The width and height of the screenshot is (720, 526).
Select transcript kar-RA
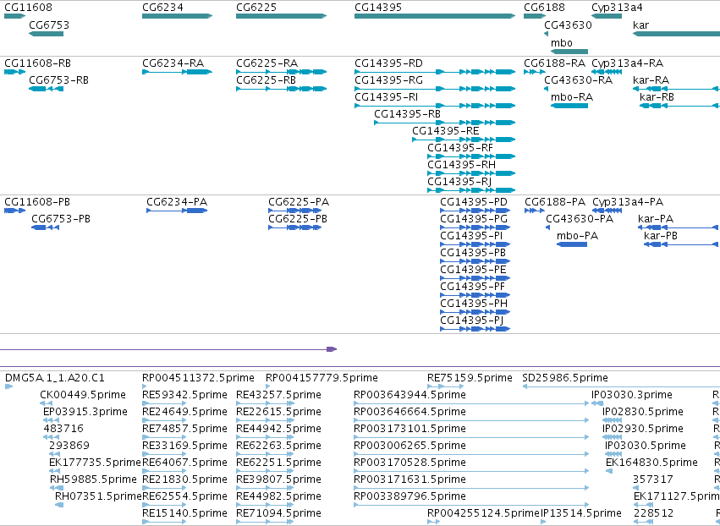[x=651, y=79]
